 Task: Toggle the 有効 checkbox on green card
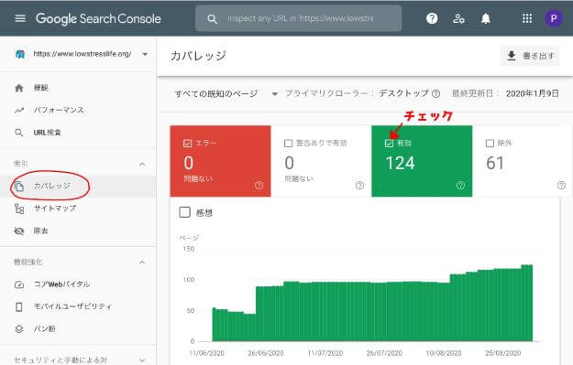point(390,143)
